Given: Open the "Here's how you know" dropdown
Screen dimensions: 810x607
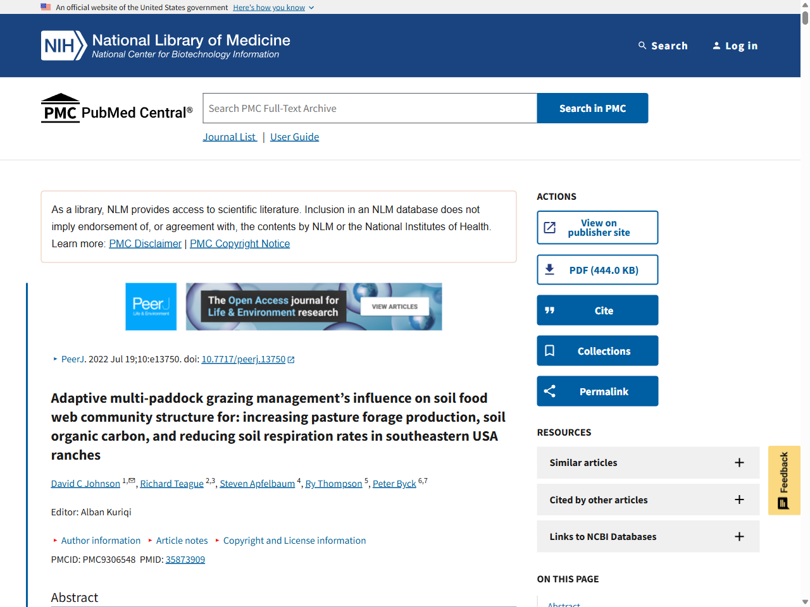Looking at the screenshot, I should [273, 8].
